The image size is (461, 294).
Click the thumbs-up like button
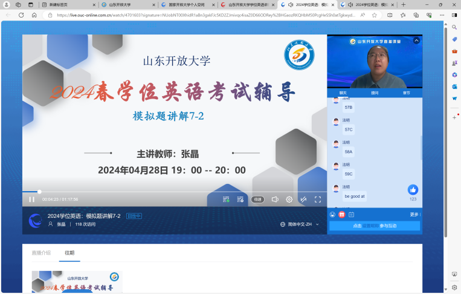click(413, 190)
